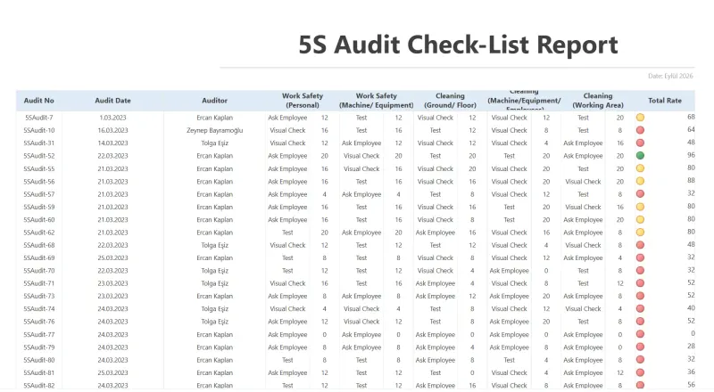The width and height of the screenshot is (714, 392).
Task: Click the total rate value 40
Action: 691,308
